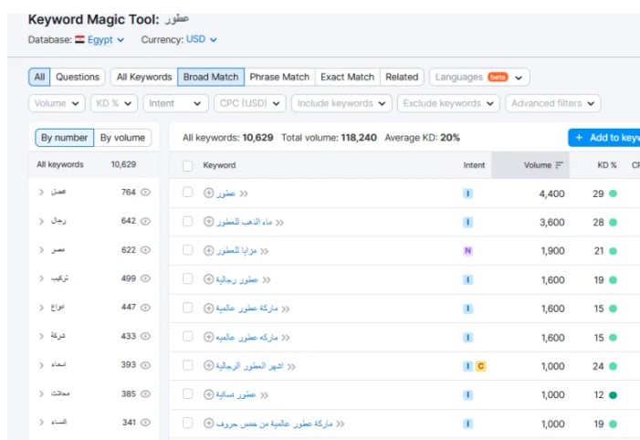Viewport: 640px width, 440px height.
Task: Click the double-chevron icon in the KD 24 row
Action: click(x=291, y=367)
